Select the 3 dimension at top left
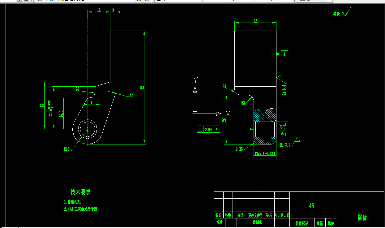The width and height of the screenshot is (385, 228). (113, 10)
